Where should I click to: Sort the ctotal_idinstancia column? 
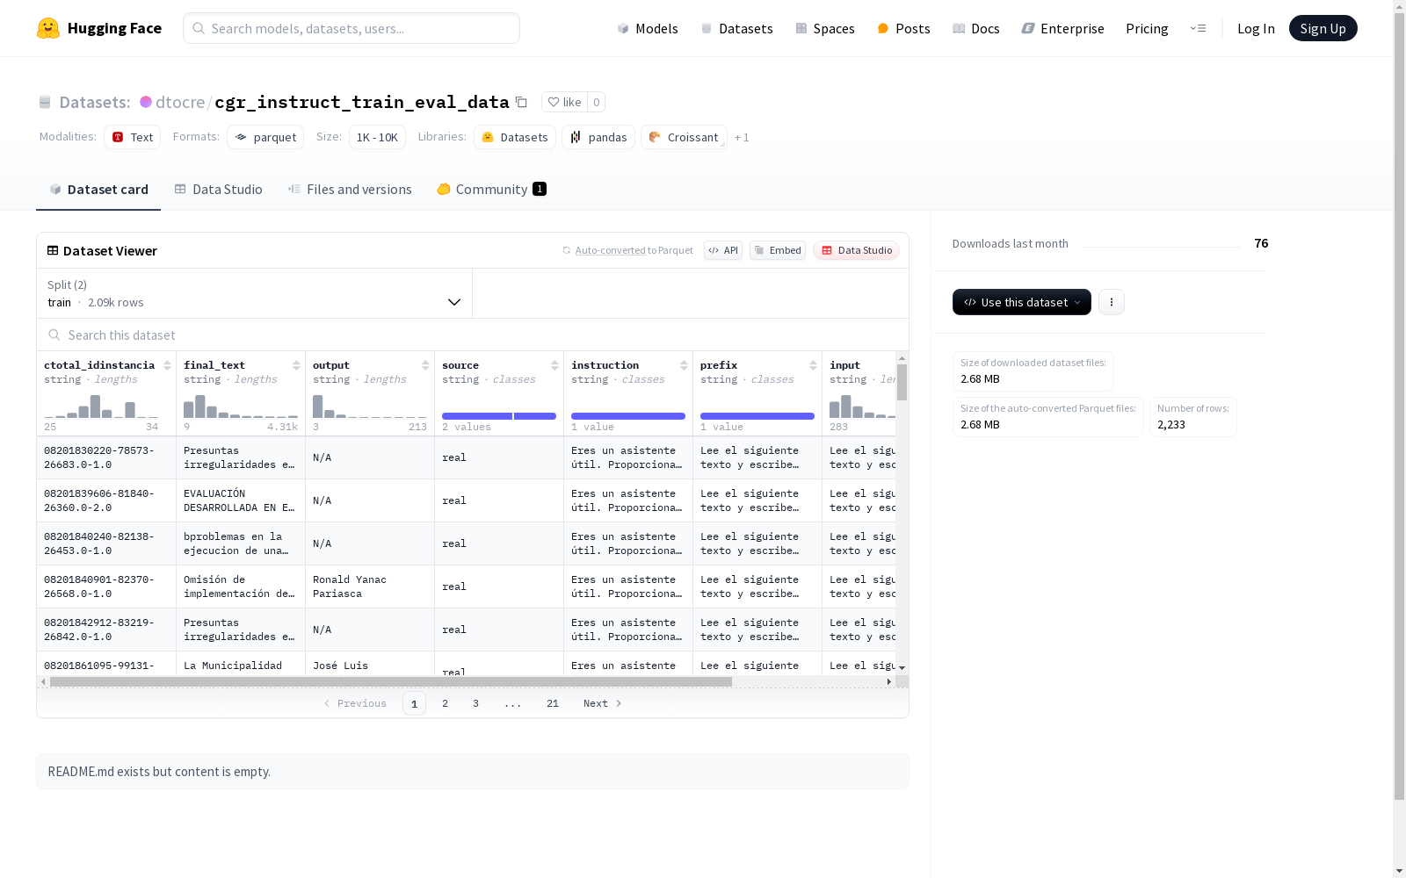click(x=167, y=365)
